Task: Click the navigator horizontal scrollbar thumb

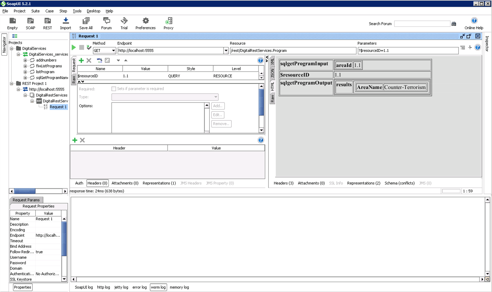Action: pyautogui.click(x=25, y=191)
